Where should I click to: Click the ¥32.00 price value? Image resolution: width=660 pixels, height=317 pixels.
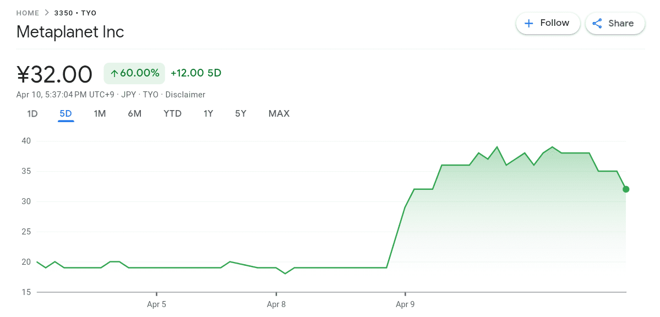tap(54, 74)
